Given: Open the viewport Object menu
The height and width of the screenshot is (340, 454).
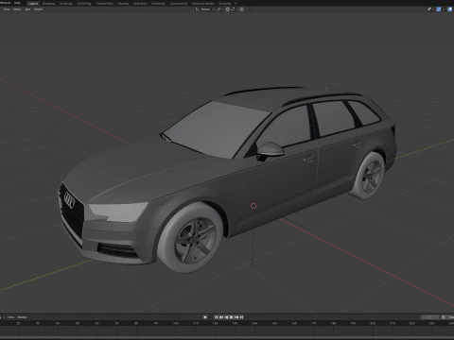Looking at the screenshot, I should [39, 9].
